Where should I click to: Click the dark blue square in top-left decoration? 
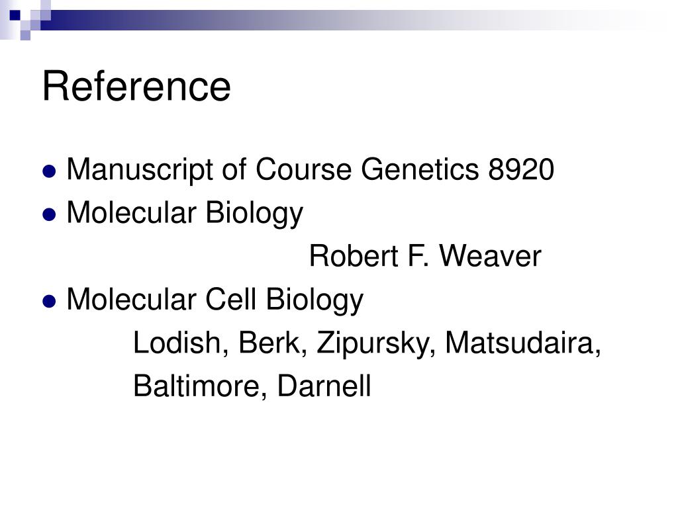click(15, 16)
